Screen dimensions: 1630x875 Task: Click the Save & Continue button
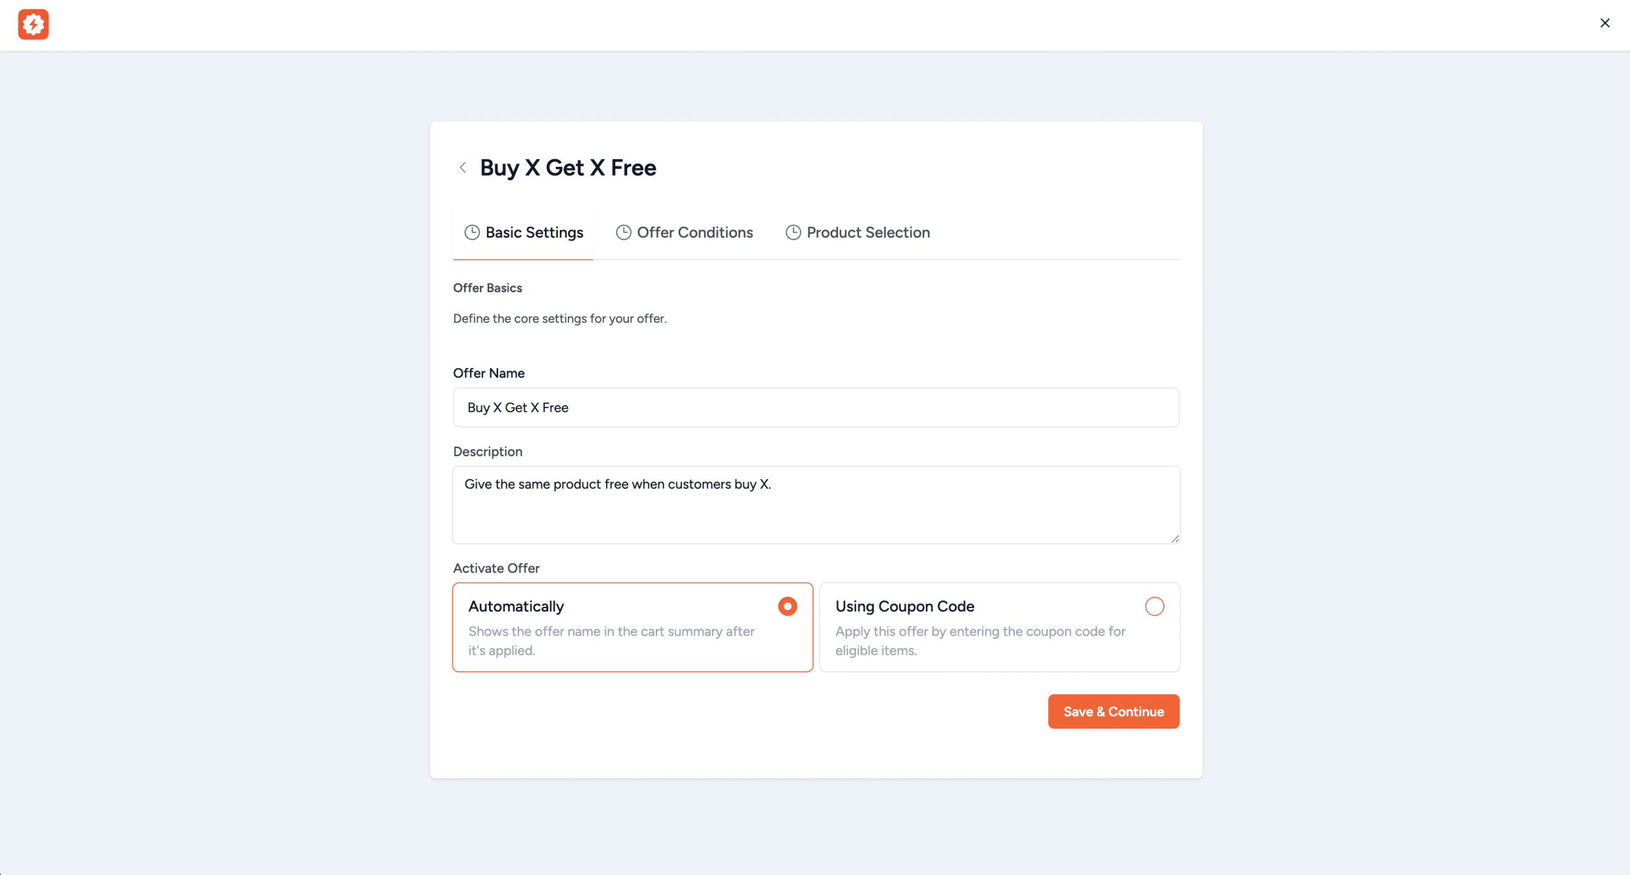[1113, 711]
